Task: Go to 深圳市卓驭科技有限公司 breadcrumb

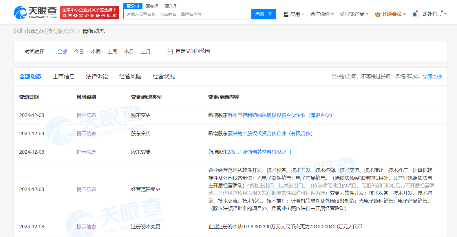Action: pos(44,31)
